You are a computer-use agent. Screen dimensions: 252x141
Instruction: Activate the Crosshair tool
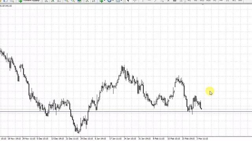tap(135, 1)
